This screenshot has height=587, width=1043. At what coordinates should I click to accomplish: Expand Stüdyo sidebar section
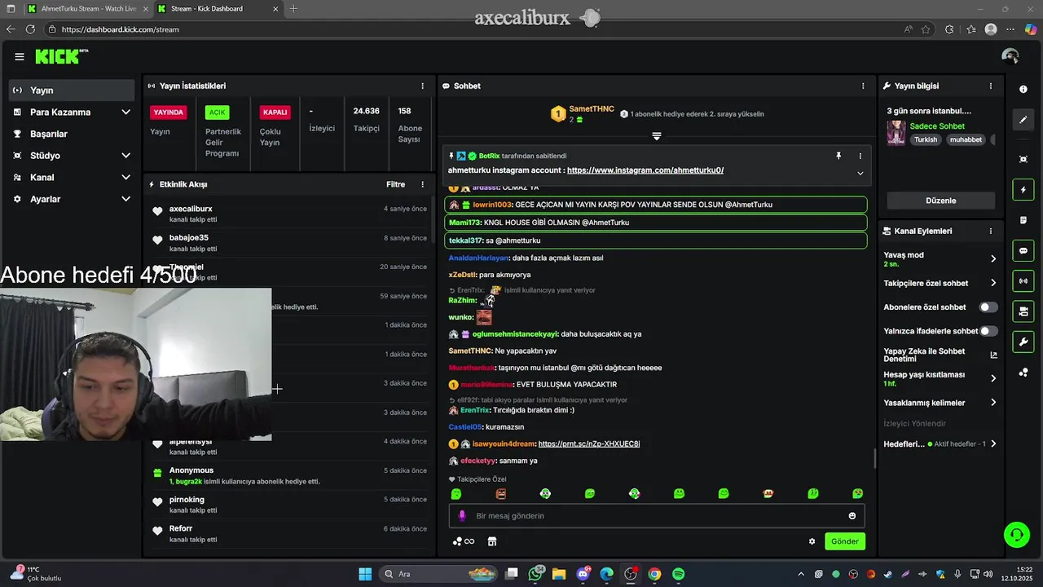[x=125, y=156]
